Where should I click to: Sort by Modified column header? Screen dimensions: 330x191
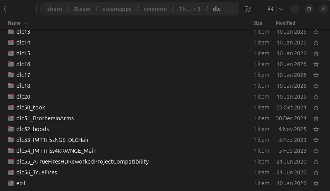(x=285, y=23)
